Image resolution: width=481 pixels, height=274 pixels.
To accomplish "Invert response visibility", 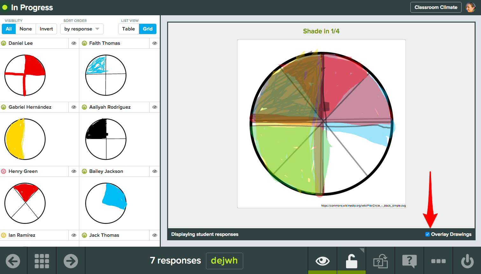I will pos(46,29).
